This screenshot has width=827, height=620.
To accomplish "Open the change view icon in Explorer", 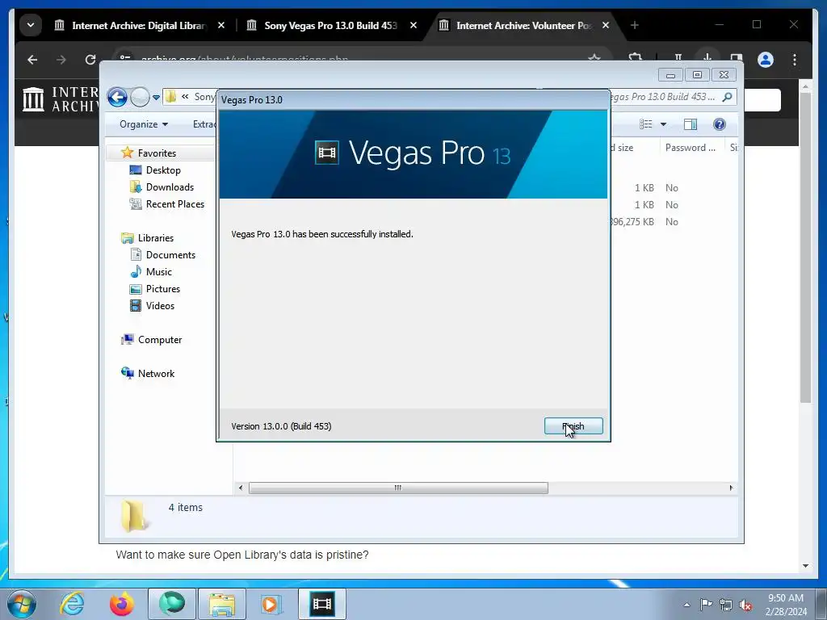I will pos(645,124).
